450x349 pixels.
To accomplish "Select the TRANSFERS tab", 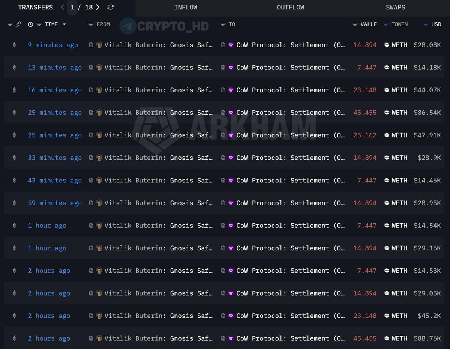I will (x=35, y=7).
